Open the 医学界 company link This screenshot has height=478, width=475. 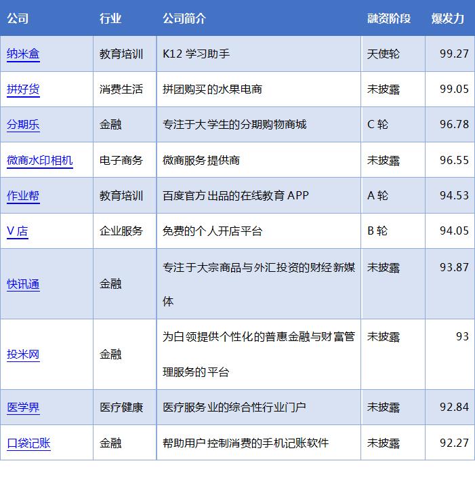click(x=23, y=407)
